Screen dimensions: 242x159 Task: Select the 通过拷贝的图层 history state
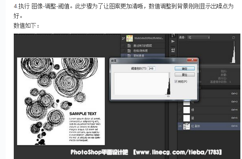(x=142, y=46)
